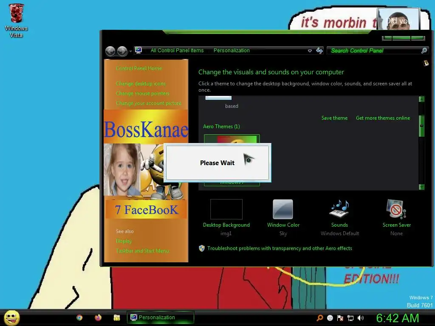The image size is (435, 326).
Task: Click the round face tray icon
Action: [330, 318]
